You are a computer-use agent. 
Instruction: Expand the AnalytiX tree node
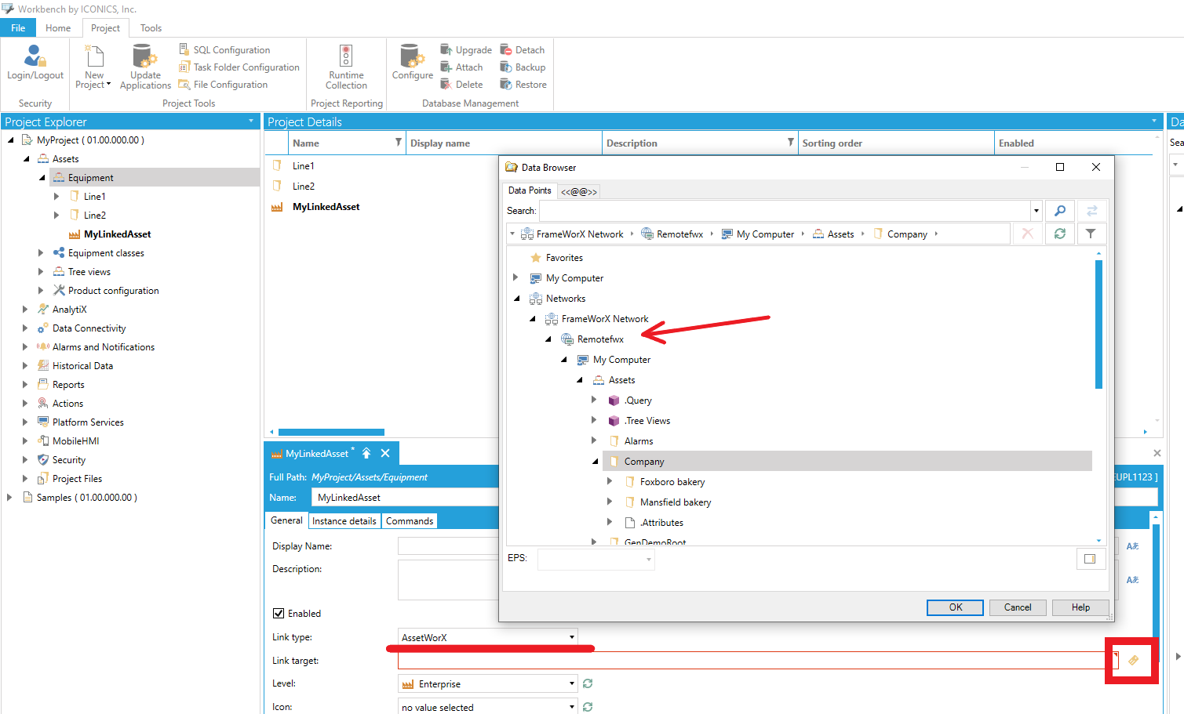(25, 309)
